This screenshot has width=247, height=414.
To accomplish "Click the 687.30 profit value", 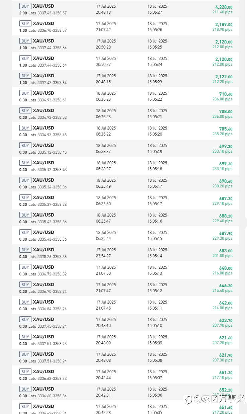I will click(x=226, y=198).
